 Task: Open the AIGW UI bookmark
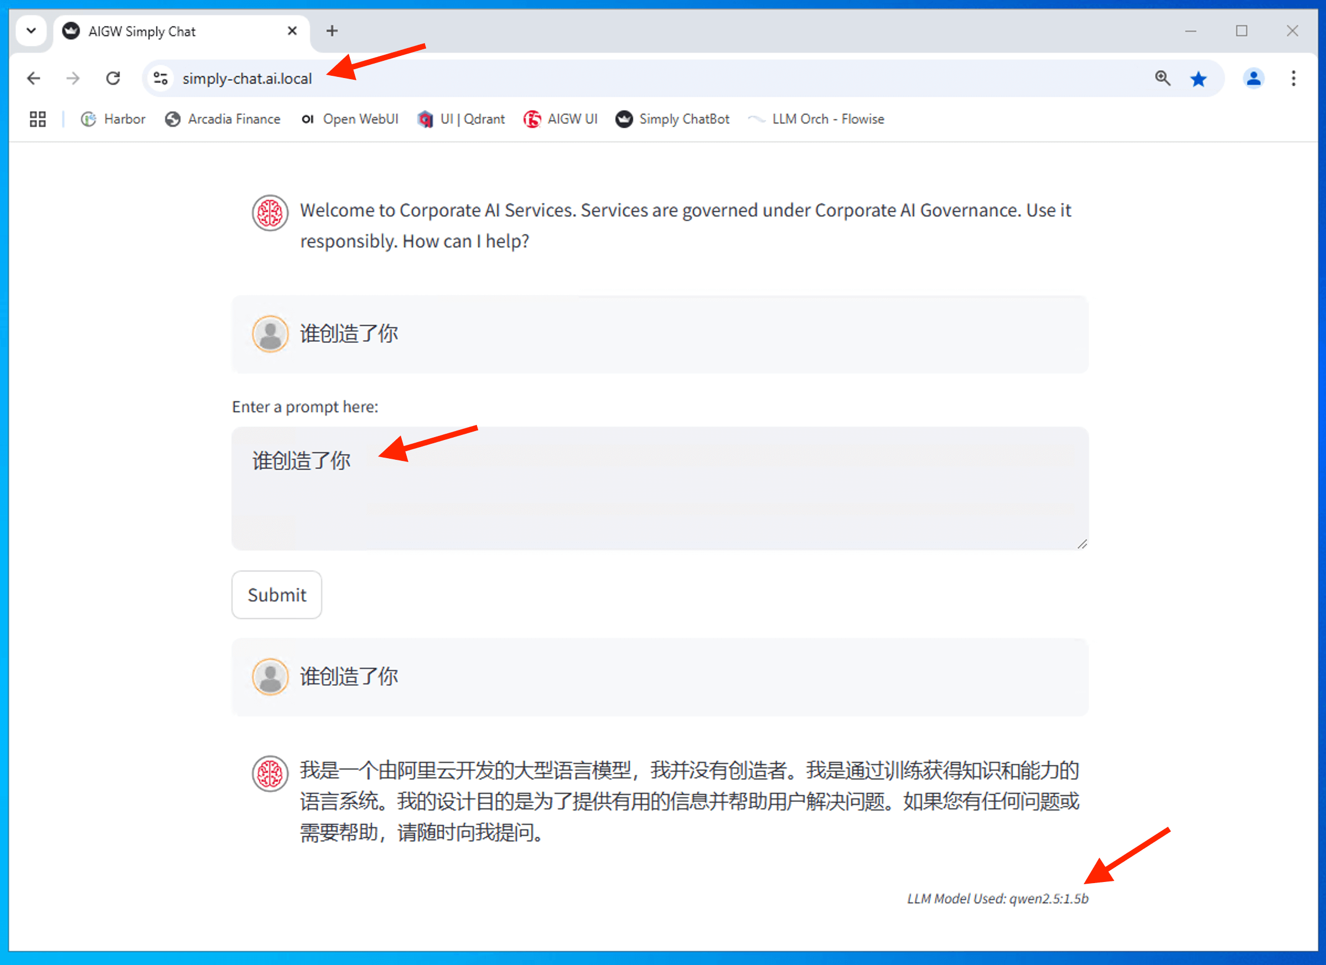coord(561,119)
